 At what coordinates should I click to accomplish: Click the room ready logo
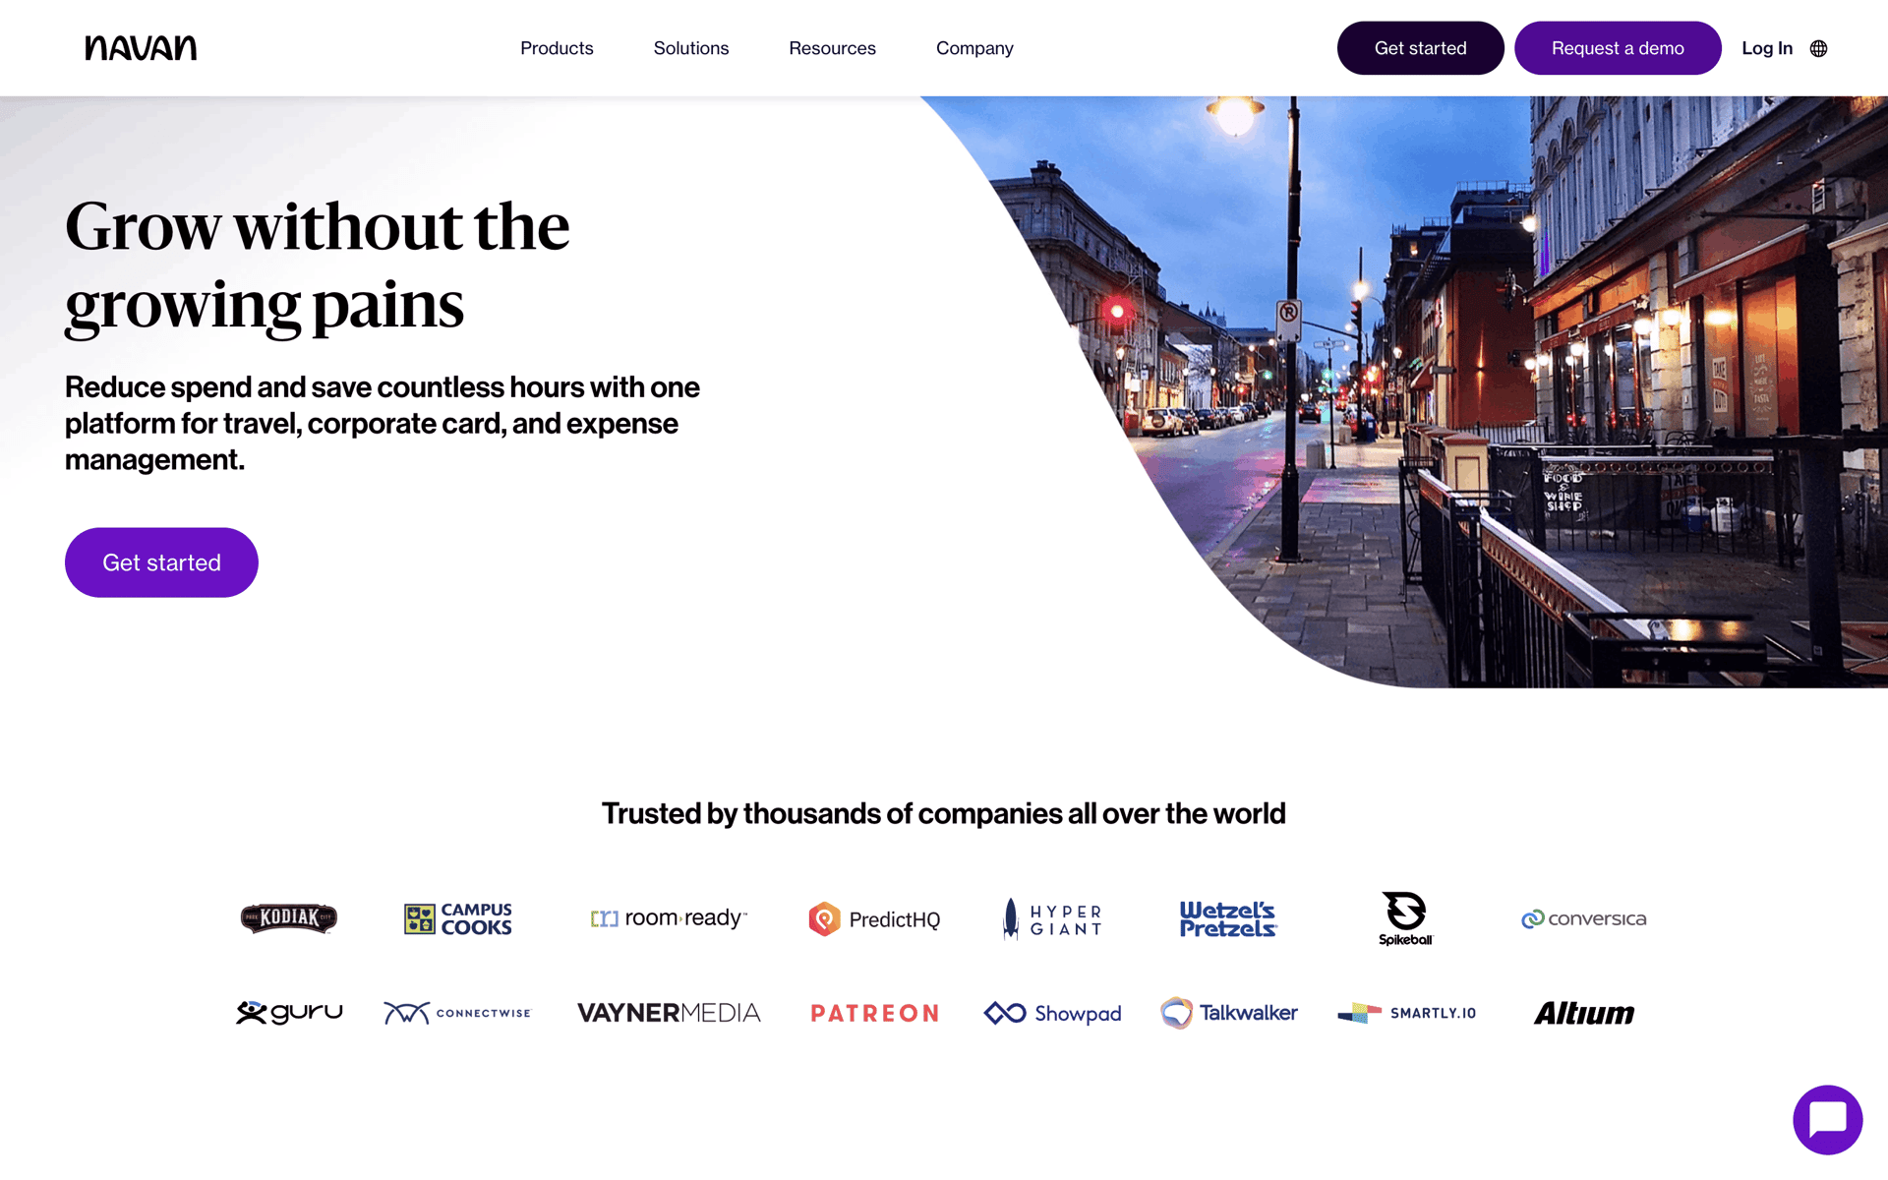[x=669, y=917]
